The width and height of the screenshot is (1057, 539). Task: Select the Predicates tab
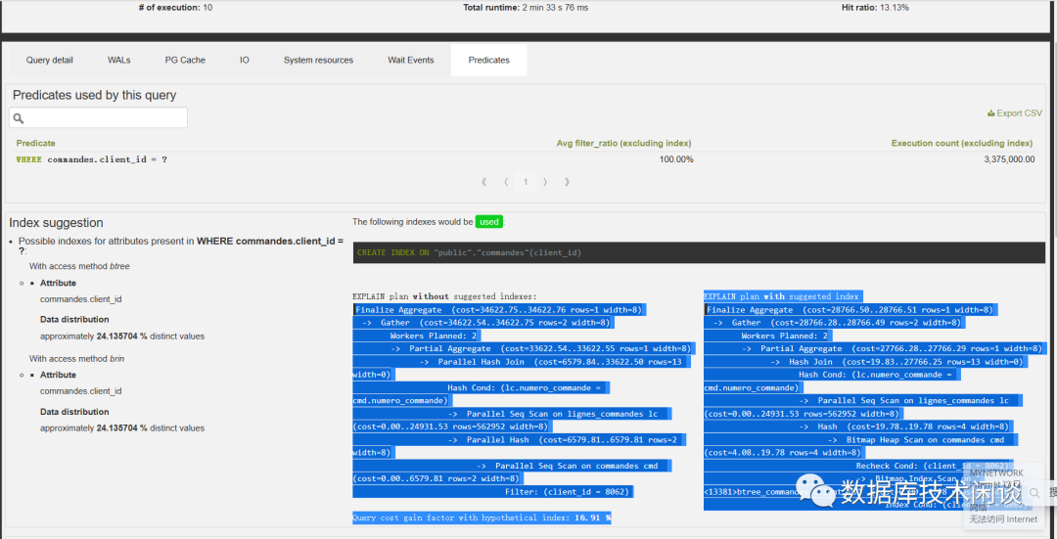pos(488,60)
